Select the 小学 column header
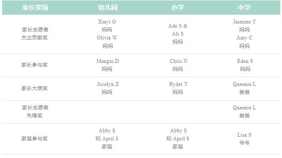Image resolution: width=282 pixels, height=158 pixels. 178,8
